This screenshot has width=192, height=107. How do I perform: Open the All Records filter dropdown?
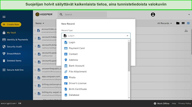point(165,23)
